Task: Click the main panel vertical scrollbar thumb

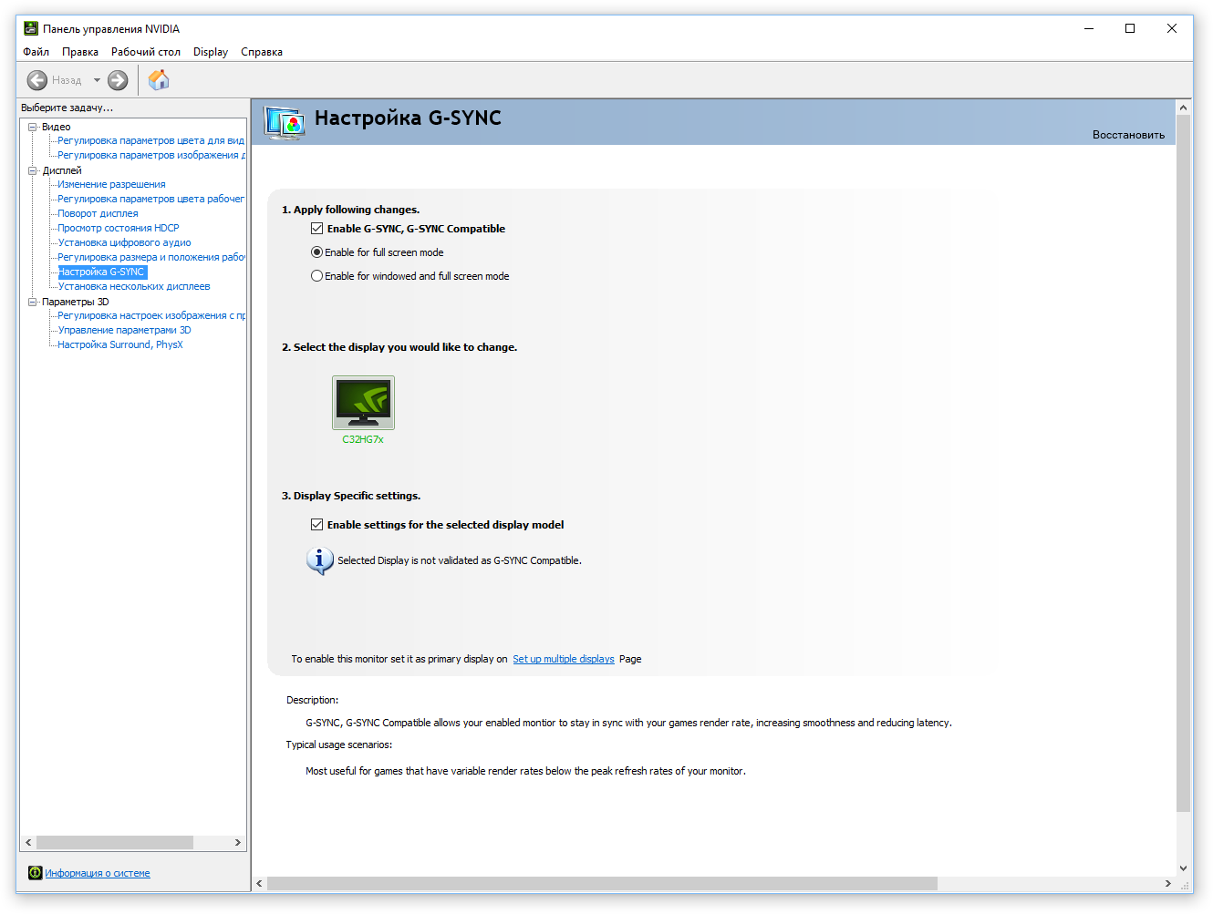Action: (1184, 463)
